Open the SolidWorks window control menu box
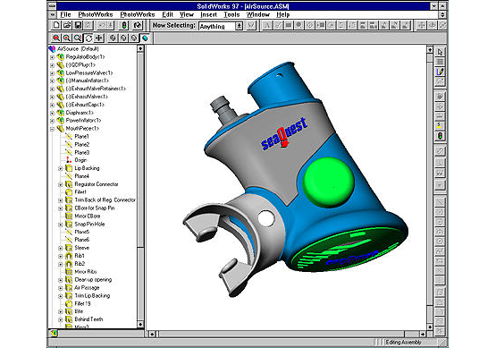 [52, 6]
